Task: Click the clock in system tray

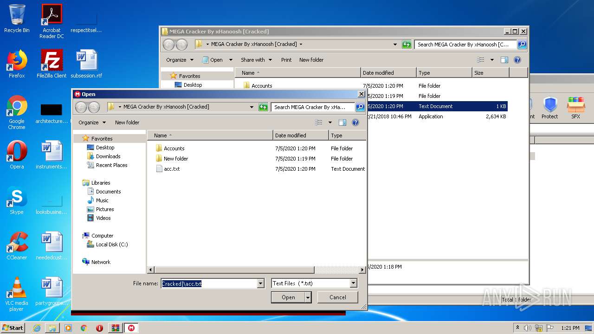Action: coord(570,328)
